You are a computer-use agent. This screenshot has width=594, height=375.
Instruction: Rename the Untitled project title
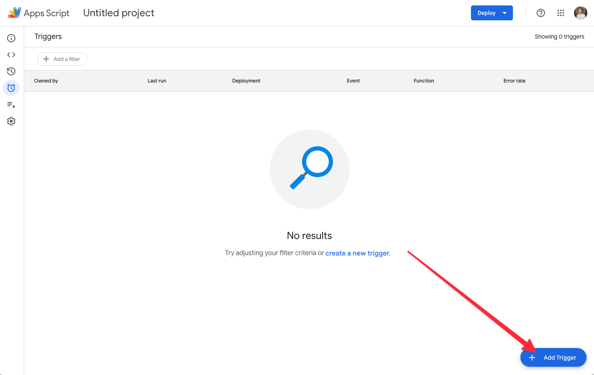coord(118,13)
